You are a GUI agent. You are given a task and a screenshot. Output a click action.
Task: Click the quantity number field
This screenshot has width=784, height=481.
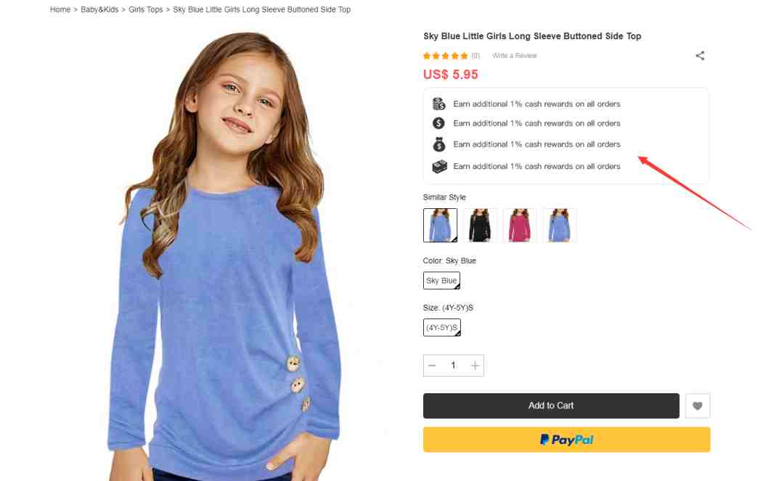454,366
